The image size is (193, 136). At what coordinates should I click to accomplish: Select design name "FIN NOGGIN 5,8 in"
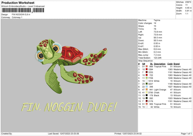coord(21,14)
